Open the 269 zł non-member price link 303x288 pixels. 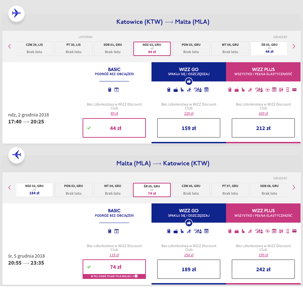point(263,114)
